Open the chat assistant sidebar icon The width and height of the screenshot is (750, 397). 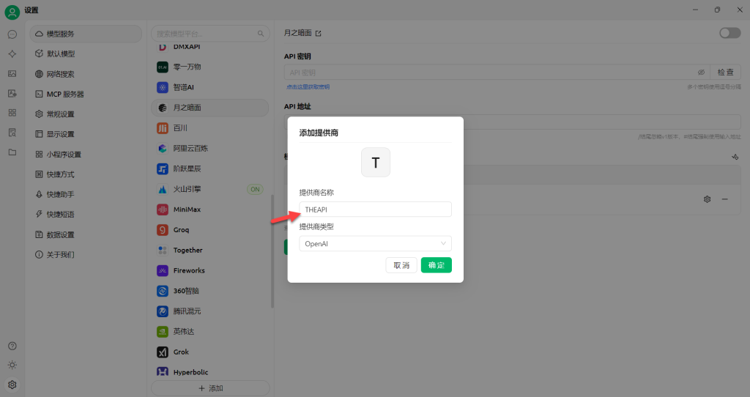12,34
